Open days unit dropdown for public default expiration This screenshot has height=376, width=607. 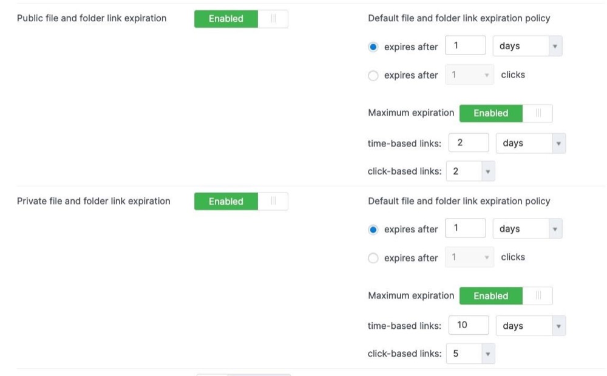pyautogui.click(x=527, y=46)
